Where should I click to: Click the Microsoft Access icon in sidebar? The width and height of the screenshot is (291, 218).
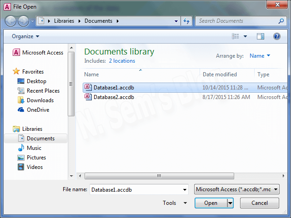16,53
